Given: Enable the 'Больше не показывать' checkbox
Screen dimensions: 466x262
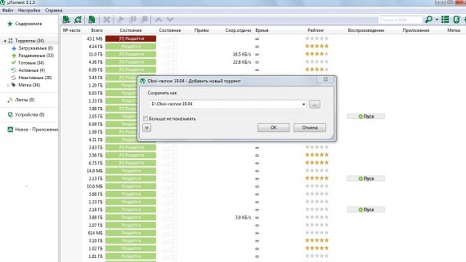Looking at the screenshot, I should point(146,119).
